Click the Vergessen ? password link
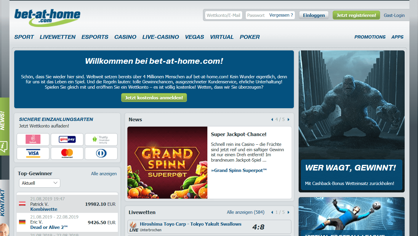Viewport: 418px width, 236px height. [281, 15]
